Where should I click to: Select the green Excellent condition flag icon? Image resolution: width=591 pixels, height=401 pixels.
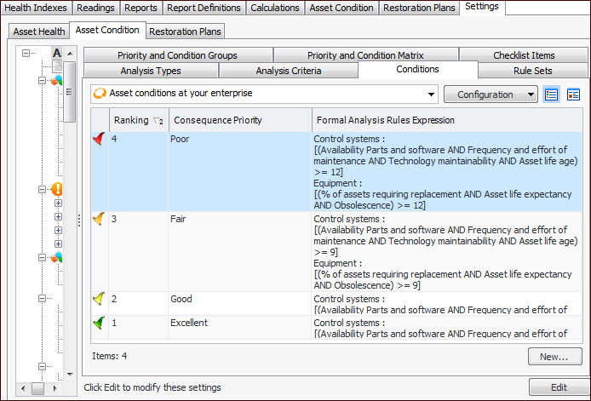pos(99,323)
